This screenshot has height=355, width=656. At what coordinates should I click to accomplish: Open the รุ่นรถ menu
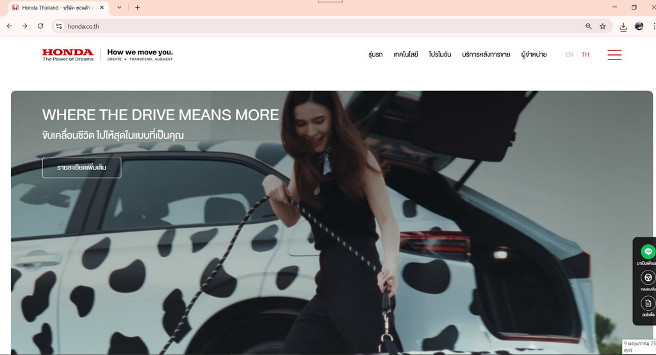(375, 55)
